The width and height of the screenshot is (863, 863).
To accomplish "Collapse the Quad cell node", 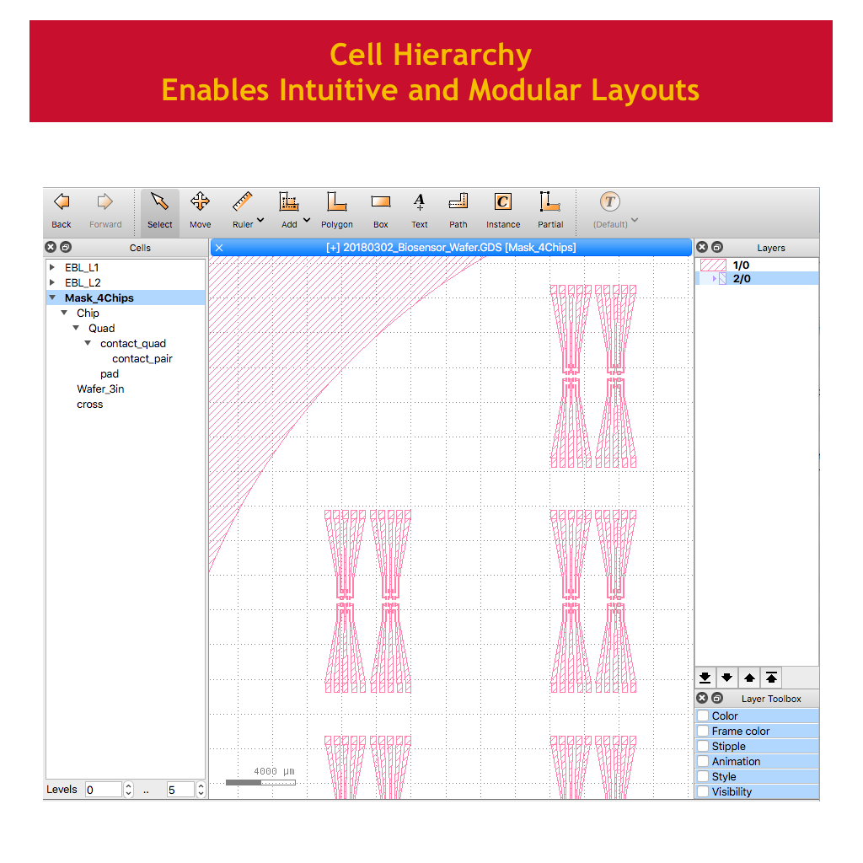I will click(76, 328).
